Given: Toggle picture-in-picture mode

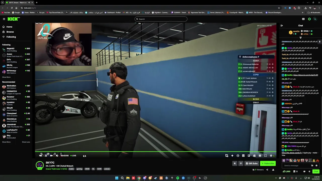Looking at the screenshot, I should 249,156.
